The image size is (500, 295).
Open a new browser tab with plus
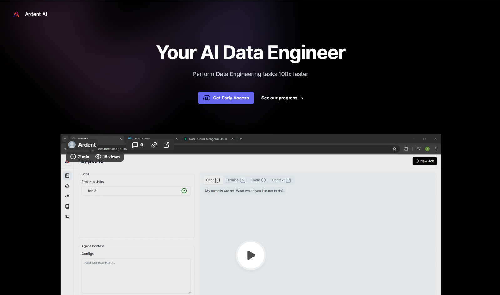[x=241, y=139]
